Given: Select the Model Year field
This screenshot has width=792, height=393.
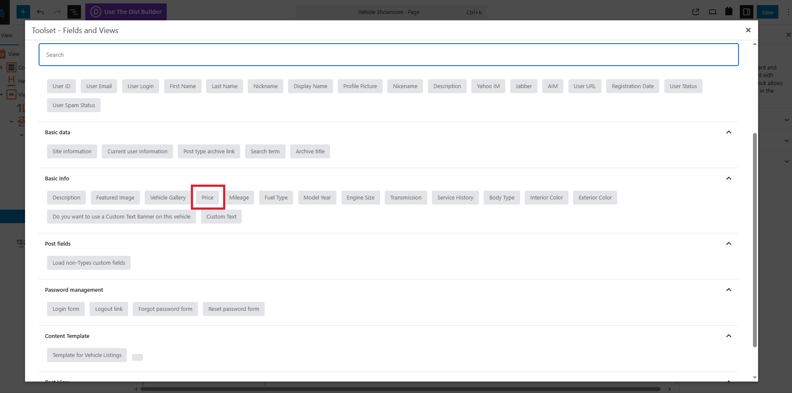Looking at the screenshot, I should pos(317,197).
